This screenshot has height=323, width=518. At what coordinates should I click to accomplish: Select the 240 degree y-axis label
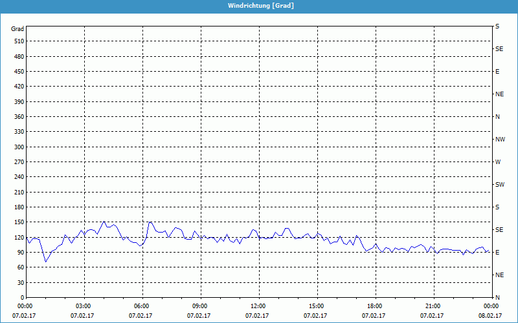[x=18, y=177]
